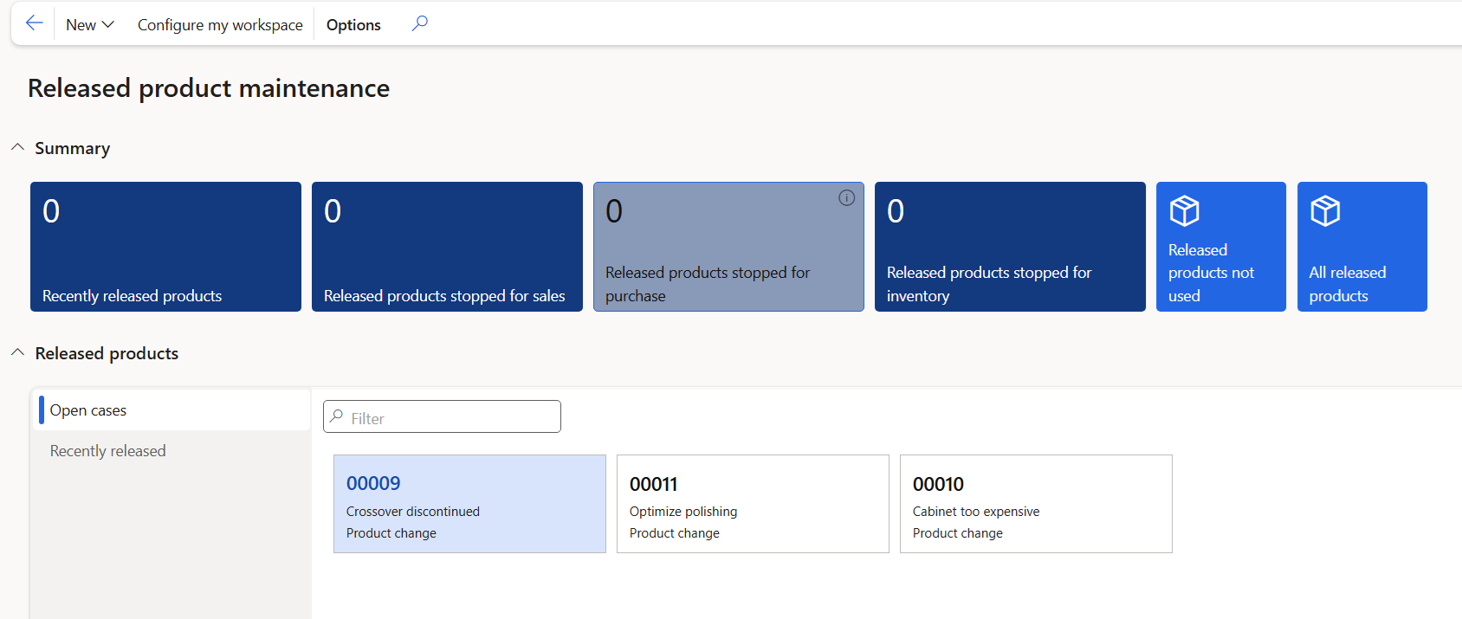Click the cube icon on All released products
Screen dimensions: 1462x619
[1325, 210]
